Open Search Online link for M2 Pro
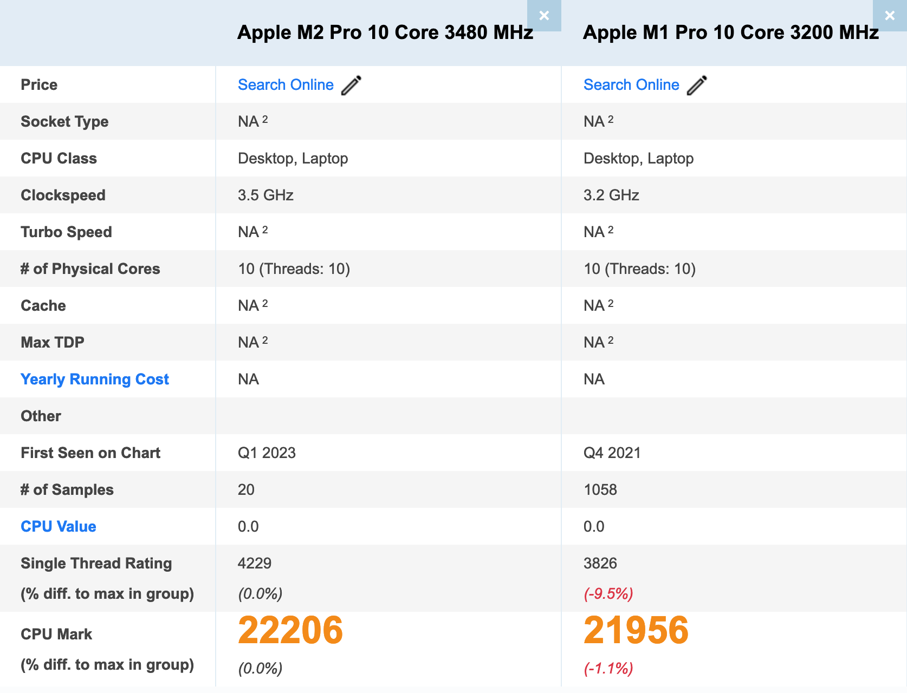Image resolution: width=907 pixels, height=693 pixels. pos(286,85)
